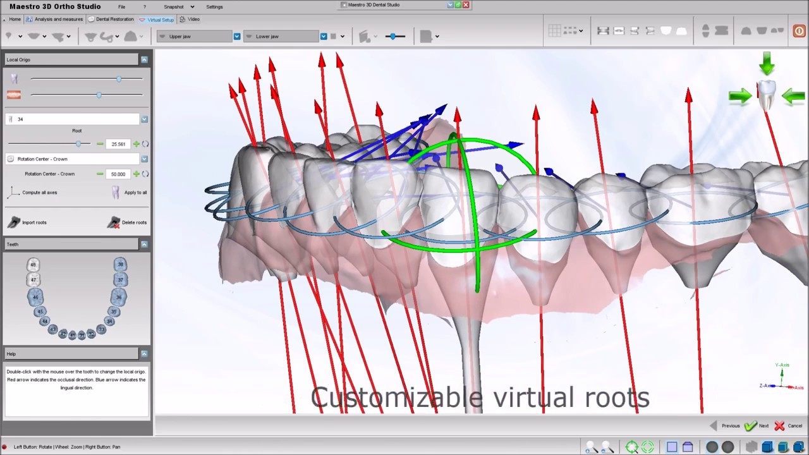809x455 pixels.
Task: Select tooth 34 in the teeth chart
Action: [109, 322]
